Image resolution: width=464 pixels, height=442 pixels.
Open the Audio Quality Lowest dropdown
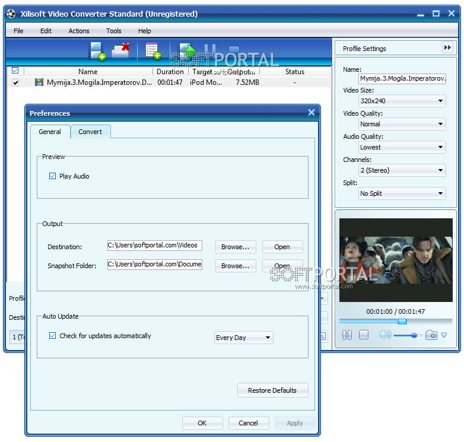pyautogui.click(x=402, y=147)
